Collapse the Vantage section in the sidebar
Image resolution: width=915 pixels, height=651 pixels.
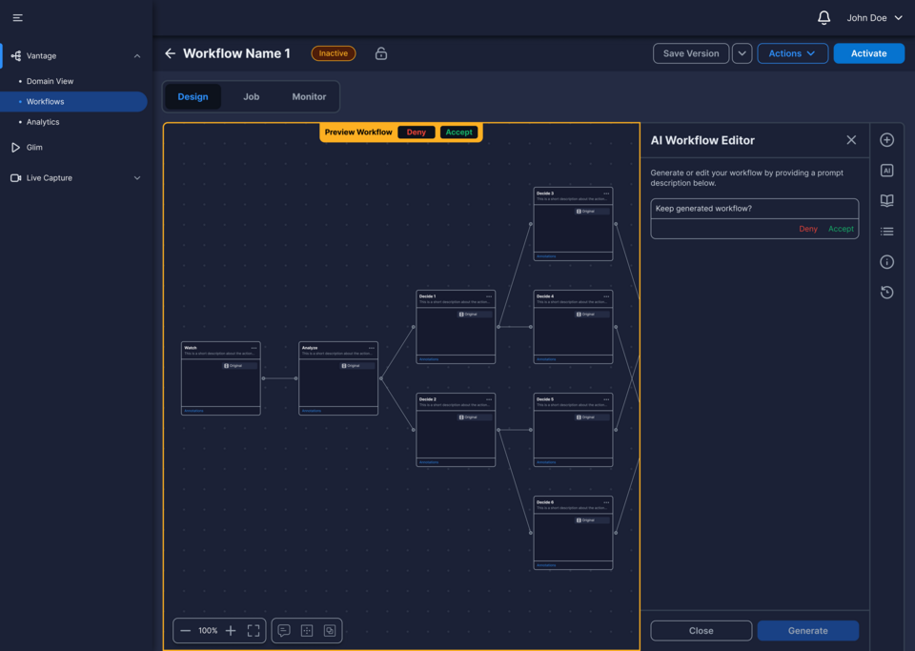(138, 55)
